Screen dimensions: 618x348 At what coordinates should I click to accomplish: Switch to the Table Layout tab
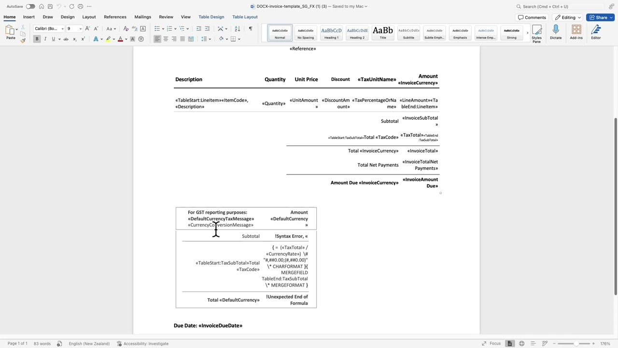[245, 17]
